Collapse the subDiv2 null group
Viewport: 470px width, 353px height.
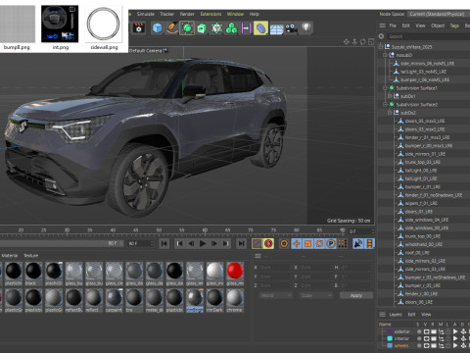pyautogui.click(x=390, y=113)
